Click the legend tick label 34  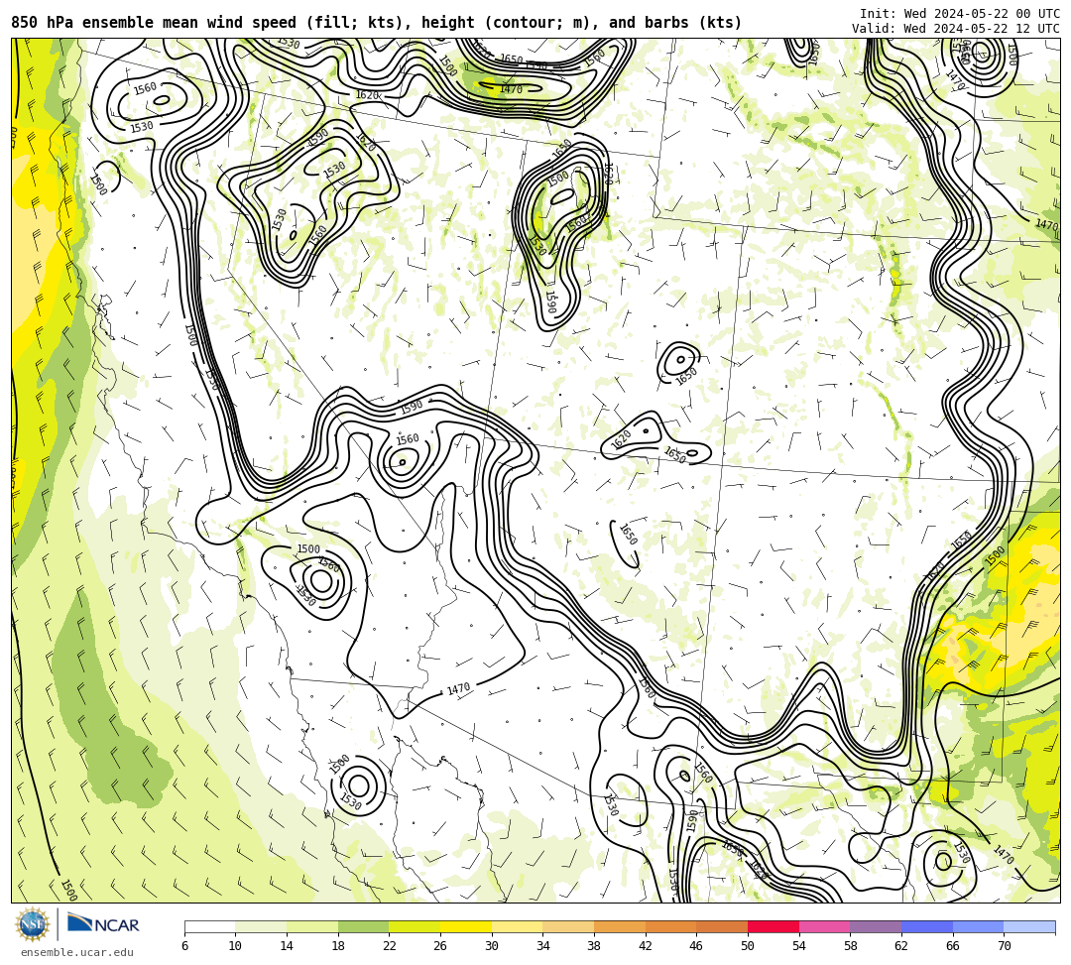pyautogui.click(x=543, y=946)
